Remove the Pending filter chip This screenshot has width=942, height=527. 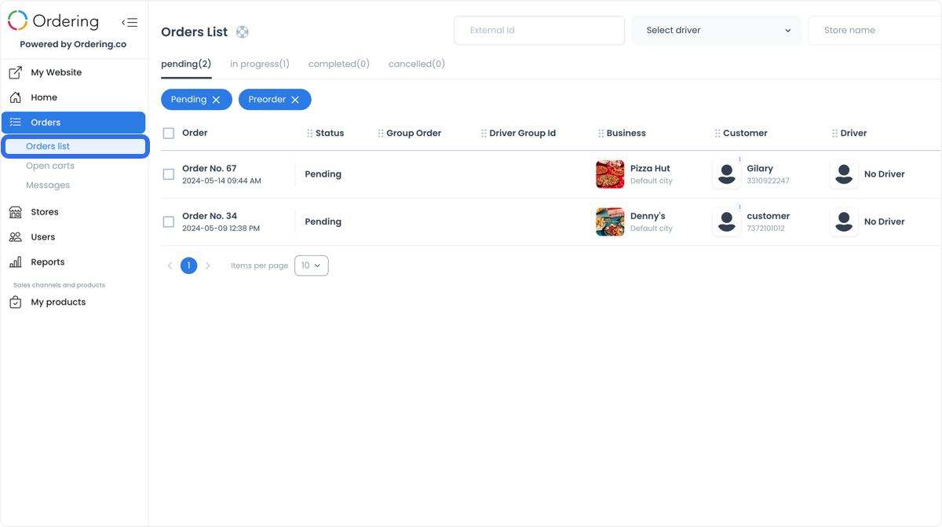coord(216,100)
